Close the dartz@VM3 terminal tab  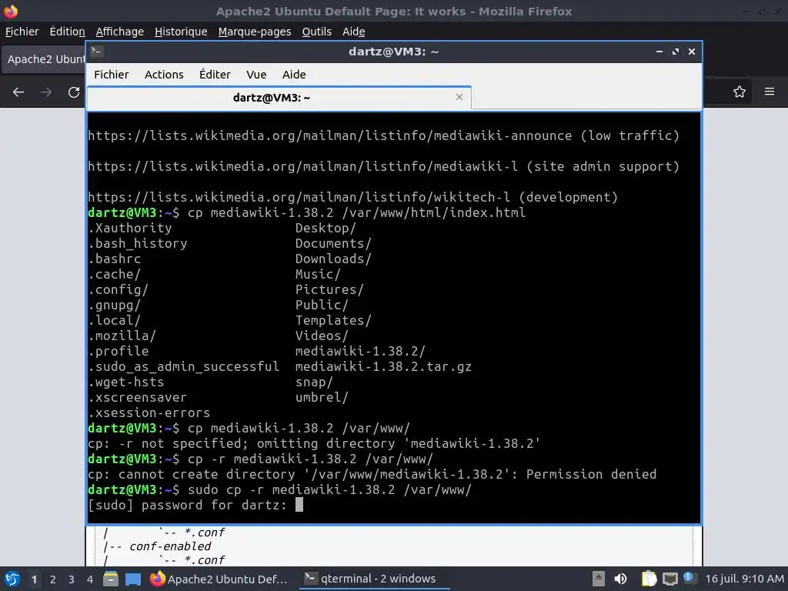[x=459, y=97]
